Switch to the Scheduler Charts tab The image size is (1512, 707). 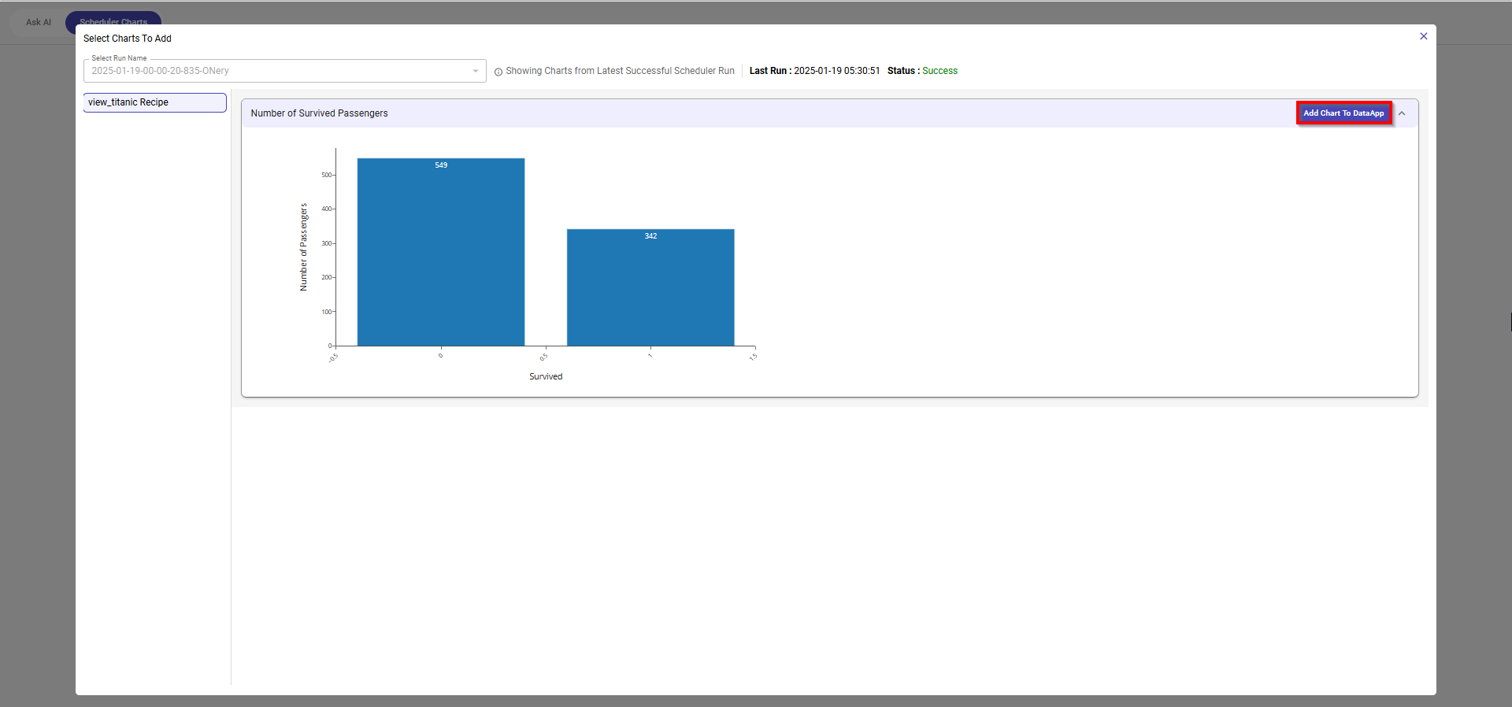[113, 20]
